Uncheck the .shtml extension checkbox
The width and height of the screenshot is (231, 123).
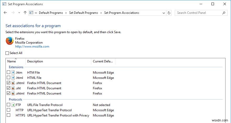(9, 83)
